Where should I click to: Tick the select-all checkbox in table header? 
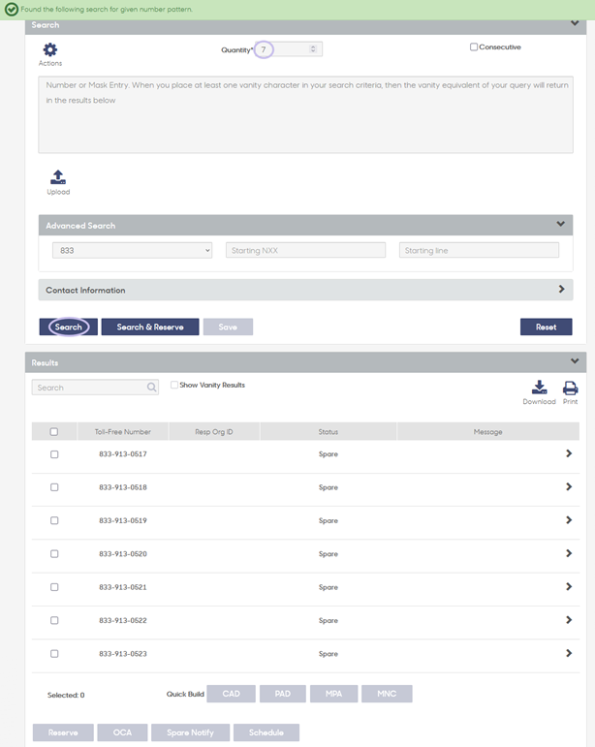[x=54, y=431]
